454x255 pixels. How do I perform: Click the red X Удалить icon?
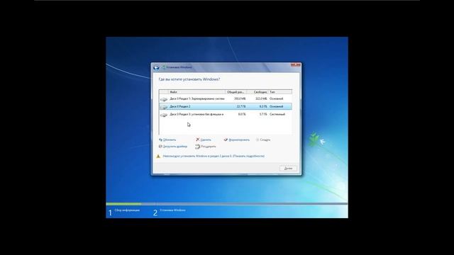198,140
